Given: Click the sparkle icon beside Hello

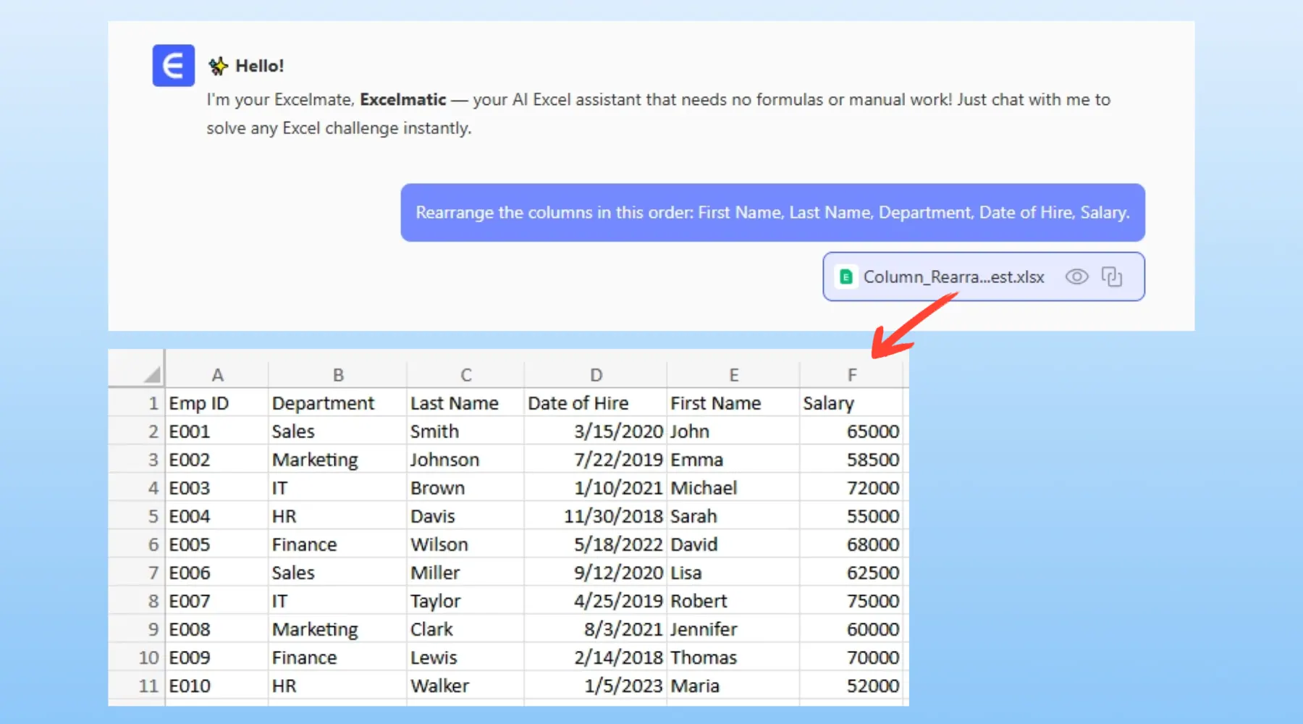Looking at the screenshot, I should click(x=218, y=67).
